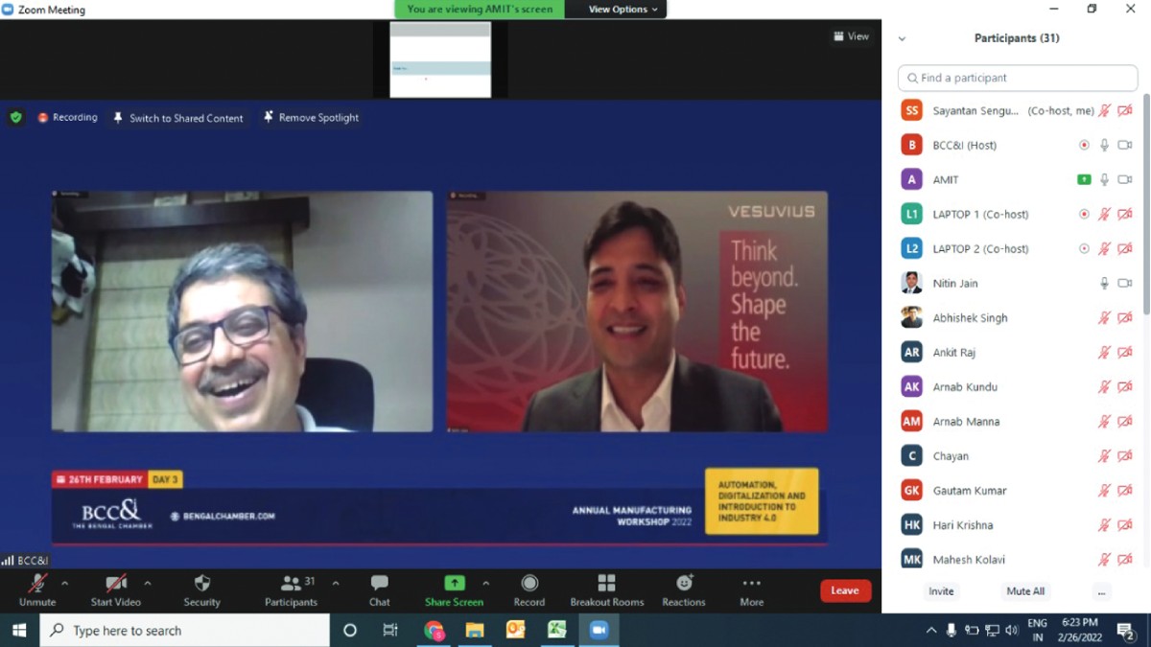Open Breakout Rooms grid icon
Image resolution: width=1151 pixels, height=647 pixels.
[x=607, y=583]
